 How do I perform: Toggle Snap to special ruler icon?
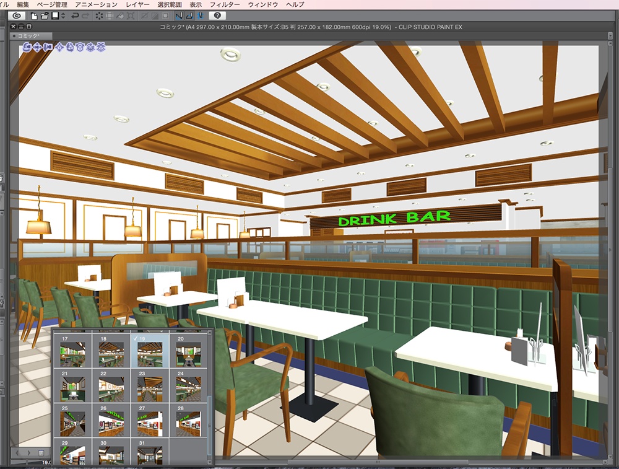[x=189, y=16]
